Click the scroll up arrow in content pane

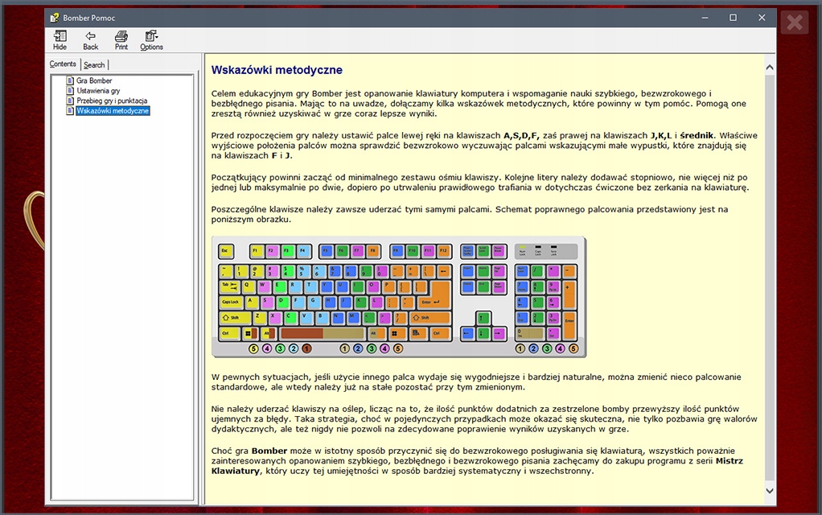pos(770,68)
